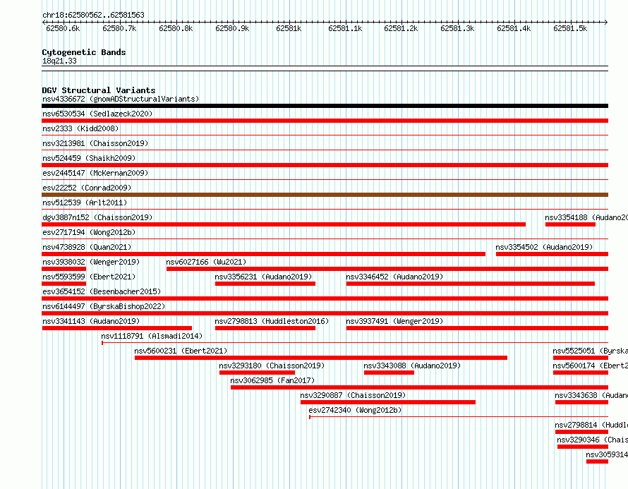This screenshot has width=628, height=489.
Task: Select esv2445147 (McKernan2009) variant
Action: pos(95,173)
